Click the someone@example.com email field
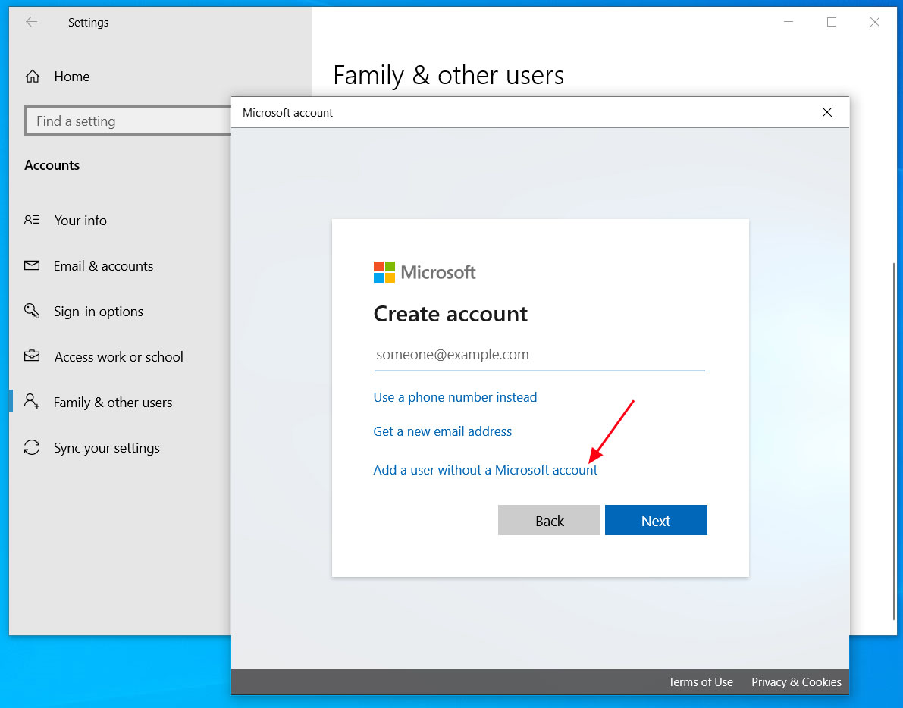Screen dimensions: 903x708 (x=540, y=355)
